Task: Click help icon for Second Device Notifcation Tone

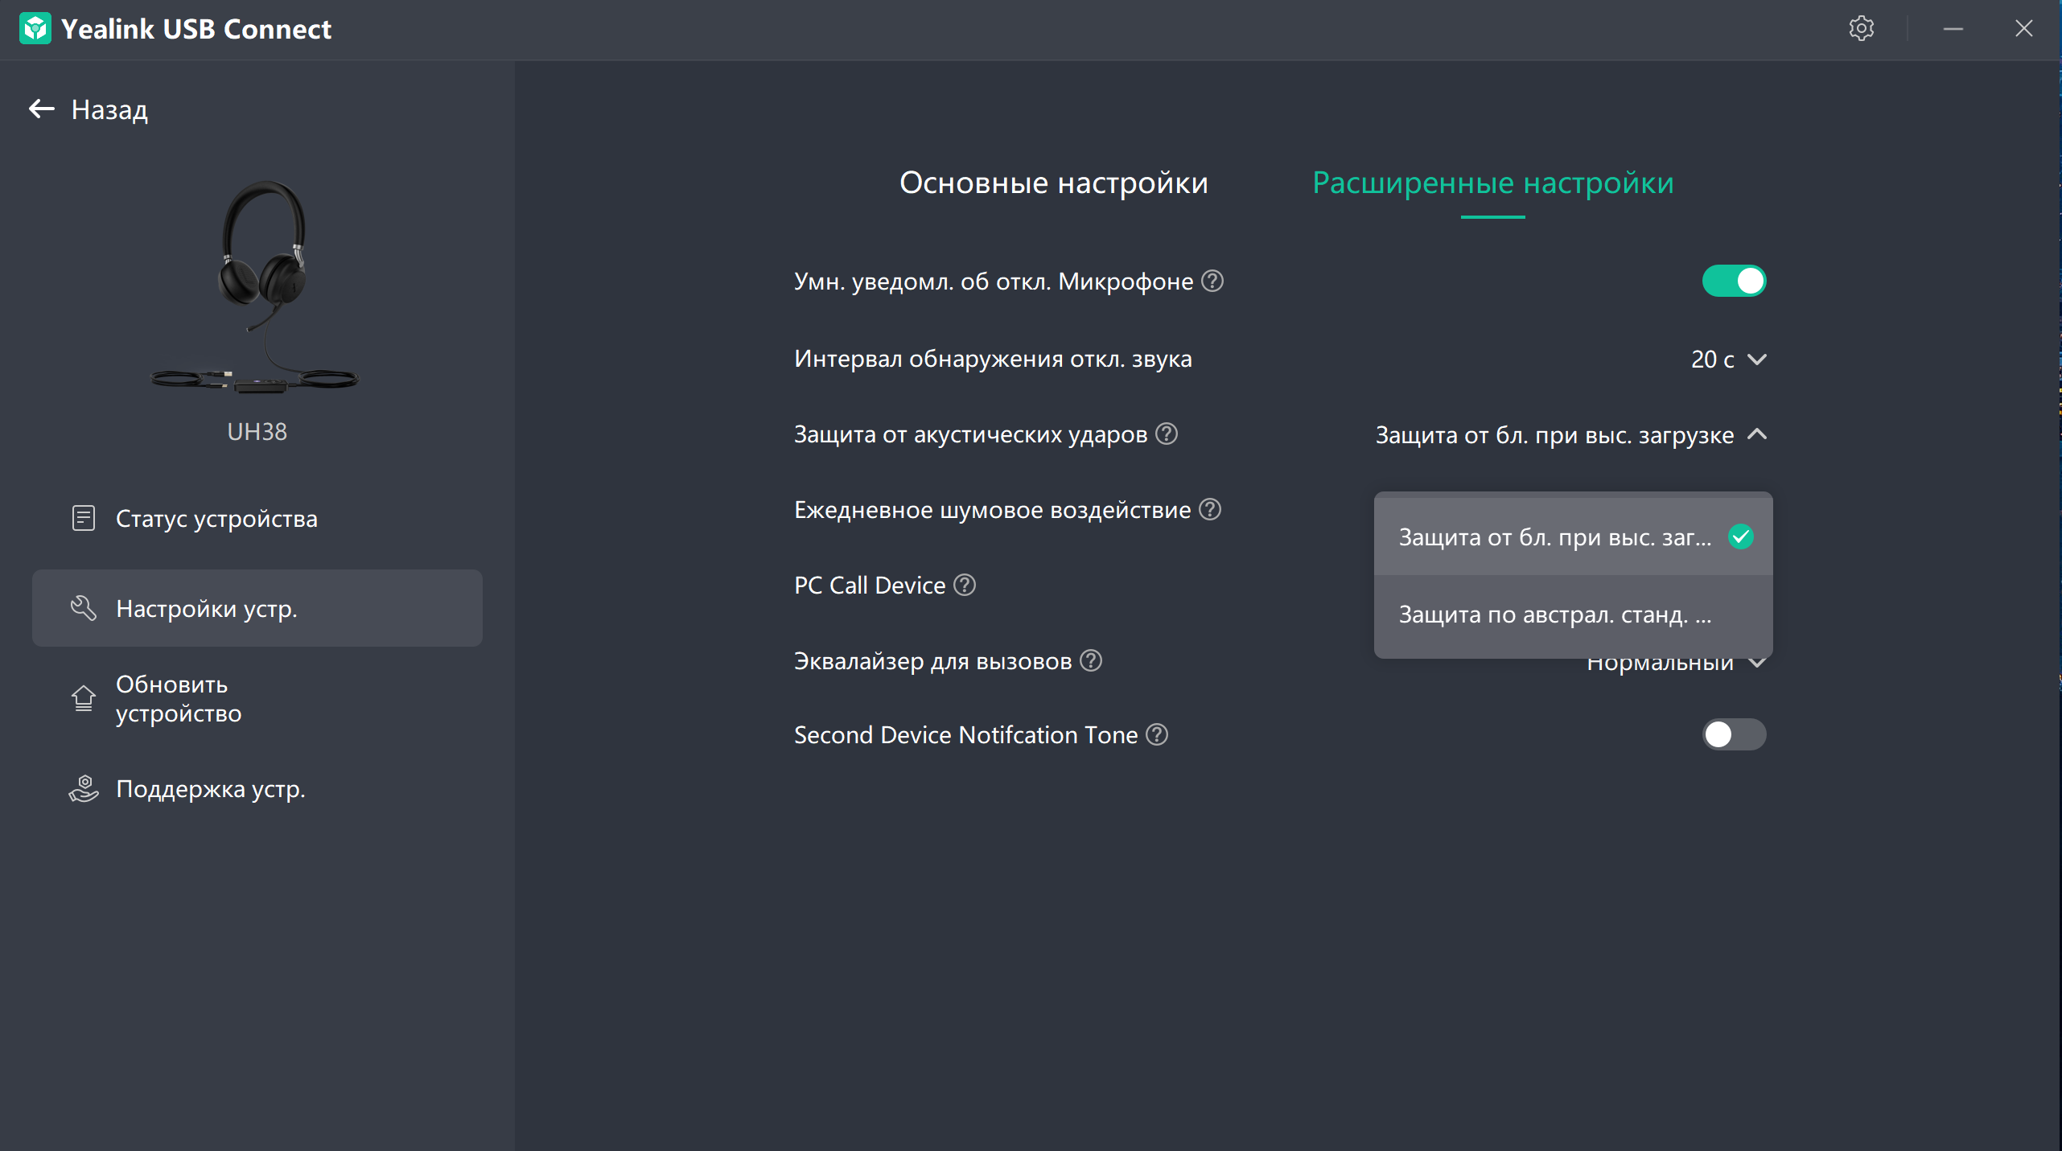Action: (1157, 734)
